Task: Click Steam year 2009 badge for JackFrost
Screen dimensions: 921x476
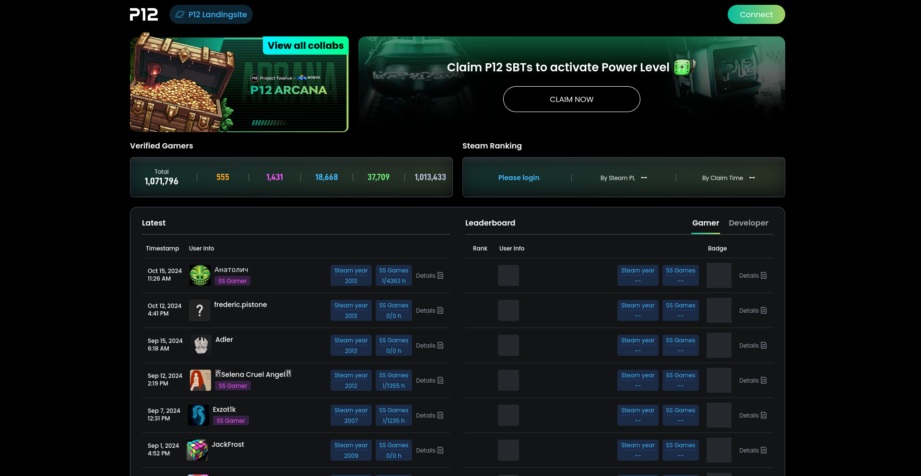Action: [351, 450]
